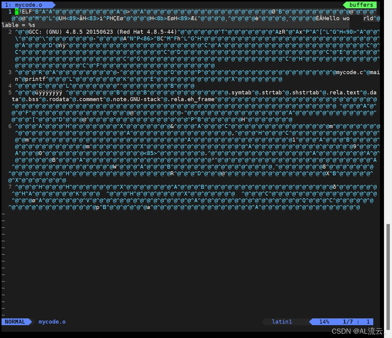Click the '(Red Hat 4.8.5-44)' text
The width and height of the screenshot is (392, 338).
147,32
